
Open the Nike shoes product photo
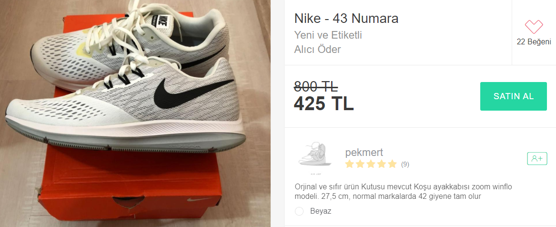pos(135,113)
